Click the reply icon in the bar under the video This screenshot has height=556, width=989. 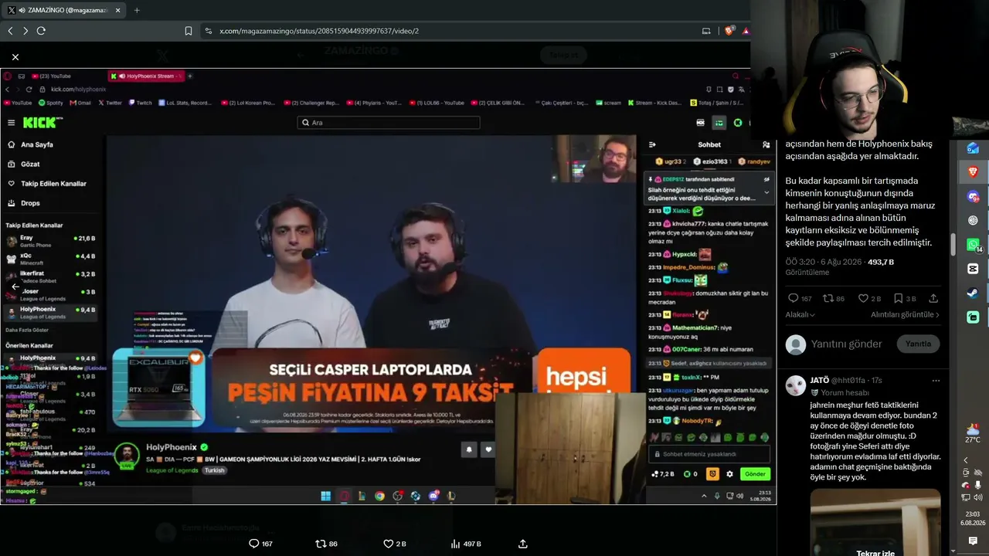253,544
